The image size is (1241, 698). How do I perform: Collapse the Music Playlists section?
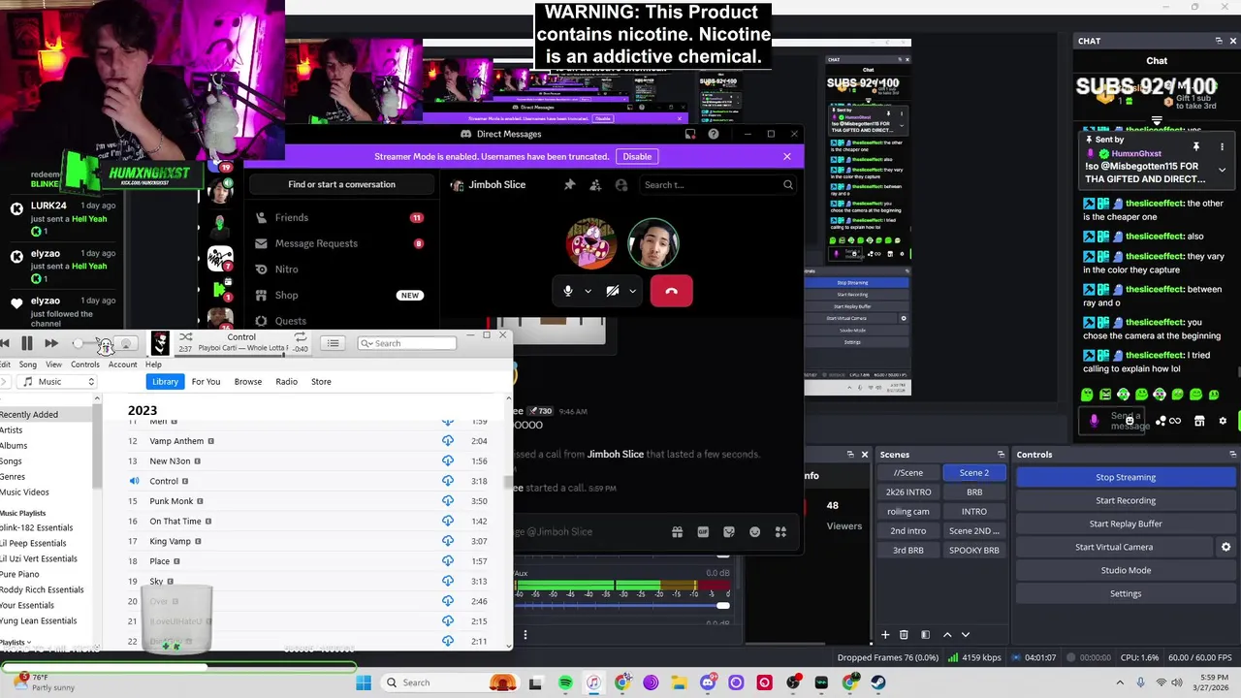tap(23, 513)
